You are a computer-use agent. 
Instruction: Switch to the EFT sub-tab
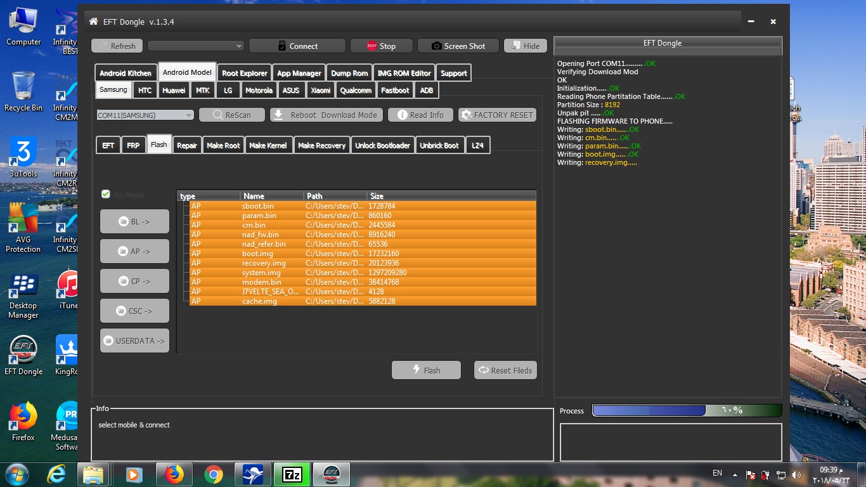click(x=108, y=145)
